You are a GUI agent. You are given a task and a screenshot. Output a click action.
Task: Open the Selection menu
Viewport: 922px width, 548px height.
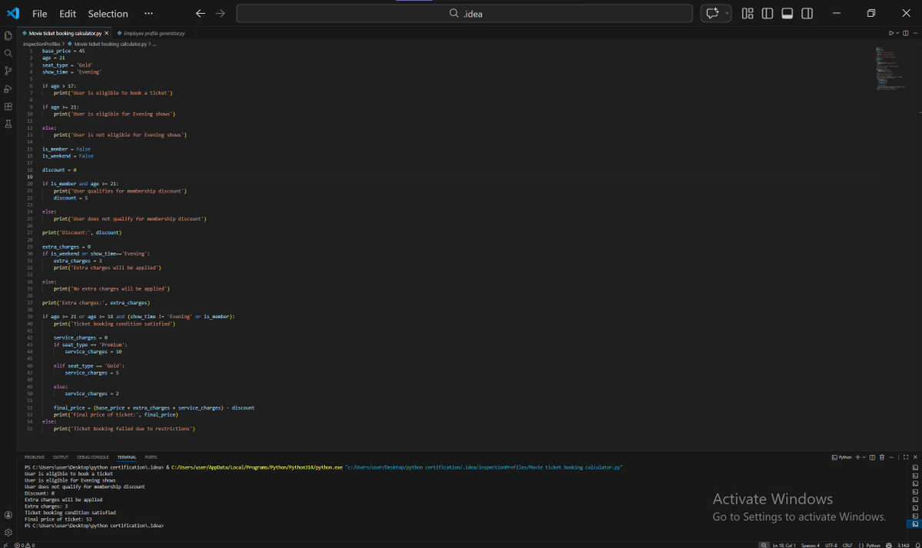pos(108,14)
